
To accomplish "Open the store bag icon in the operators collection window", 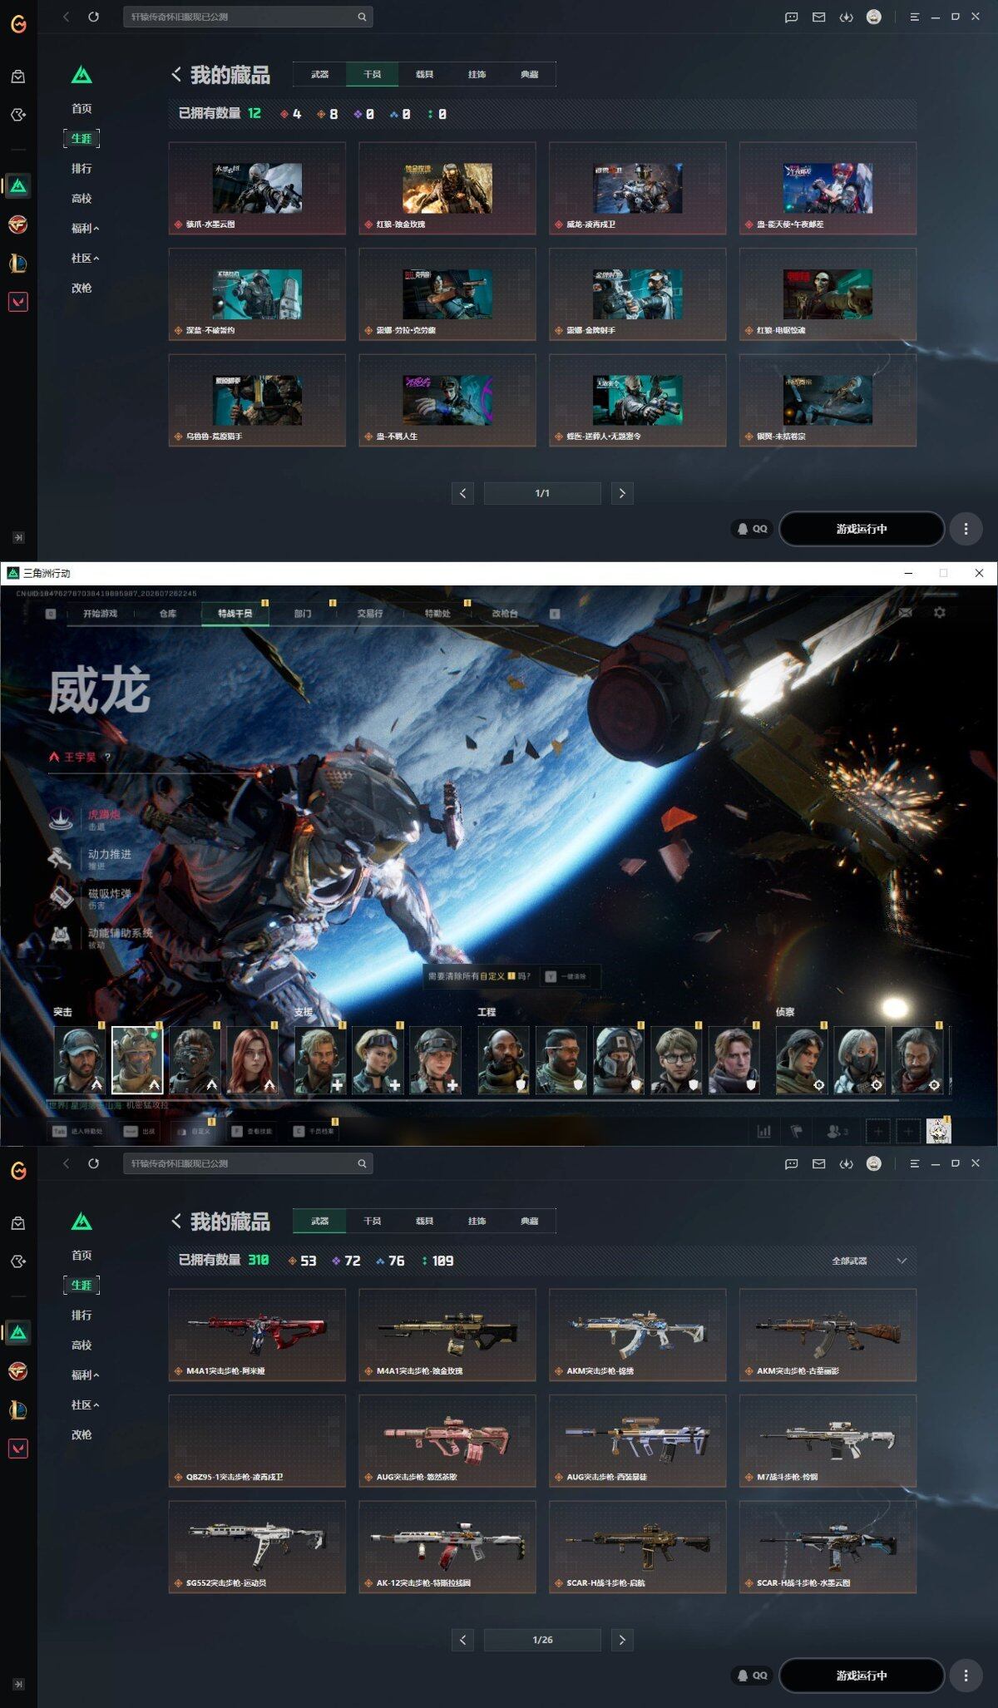I will point(18,77).
